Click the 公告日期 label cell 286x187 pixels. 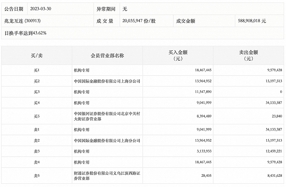13,8
